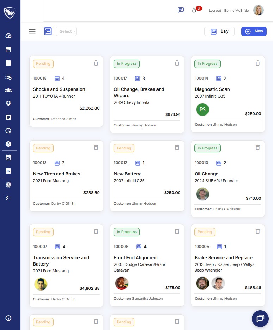Click the clipboard icon in sidebar

pyautogui.click(x=8, y=63)
